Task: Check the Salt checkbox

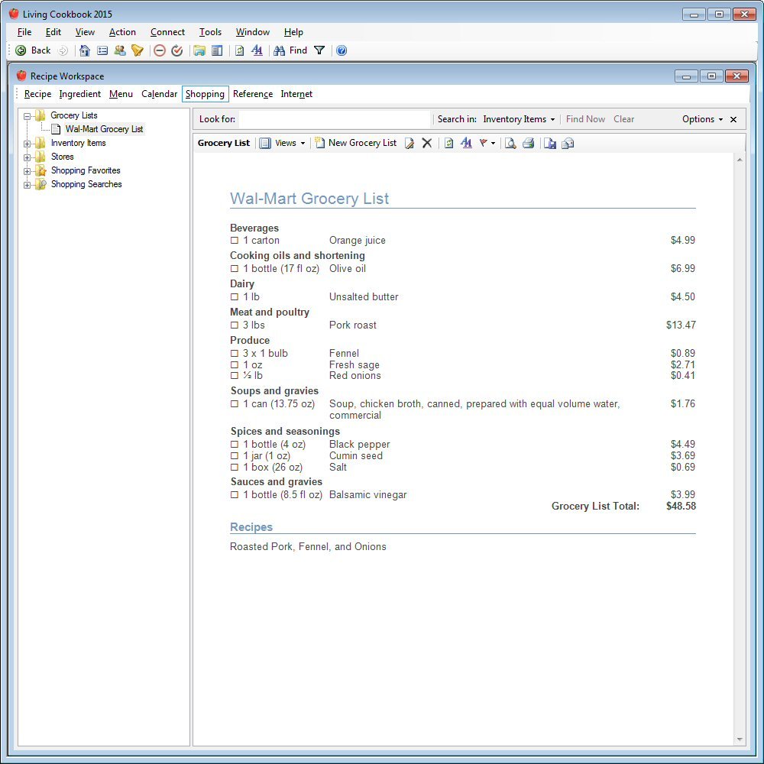Action: (235, 467)
